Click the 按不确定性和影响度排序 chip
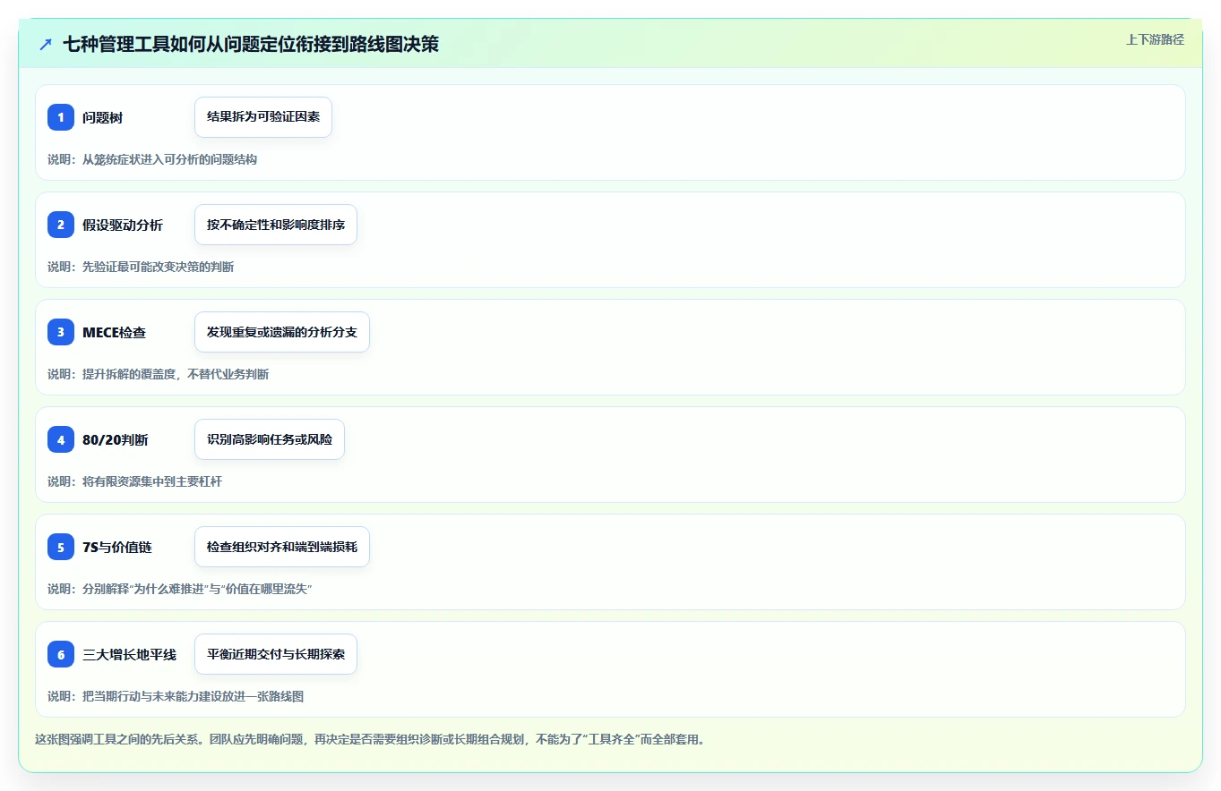 click(276, 225)
